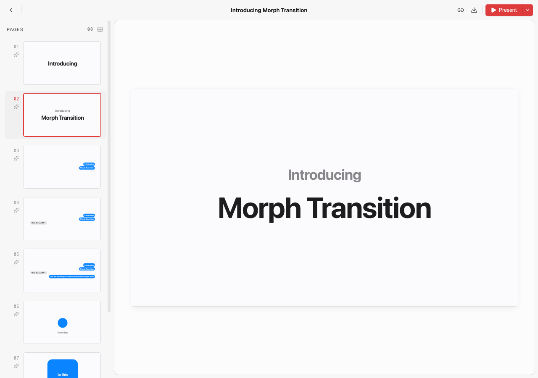This screenshot has width=538, height=378.
Task: Open the page 04 thumbnail
Action: click(62, 218)
